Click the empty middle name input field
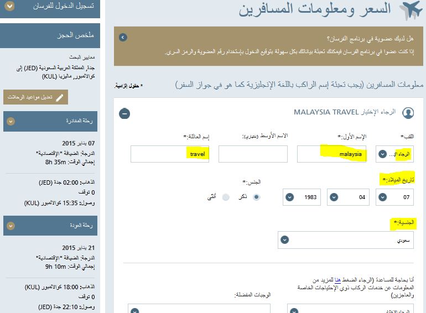 coord(253,154)
